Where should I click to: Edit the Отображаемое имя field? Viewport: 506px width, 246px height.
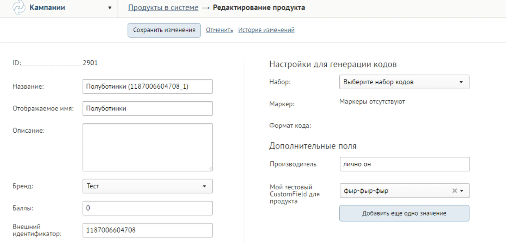pos(148,109)
